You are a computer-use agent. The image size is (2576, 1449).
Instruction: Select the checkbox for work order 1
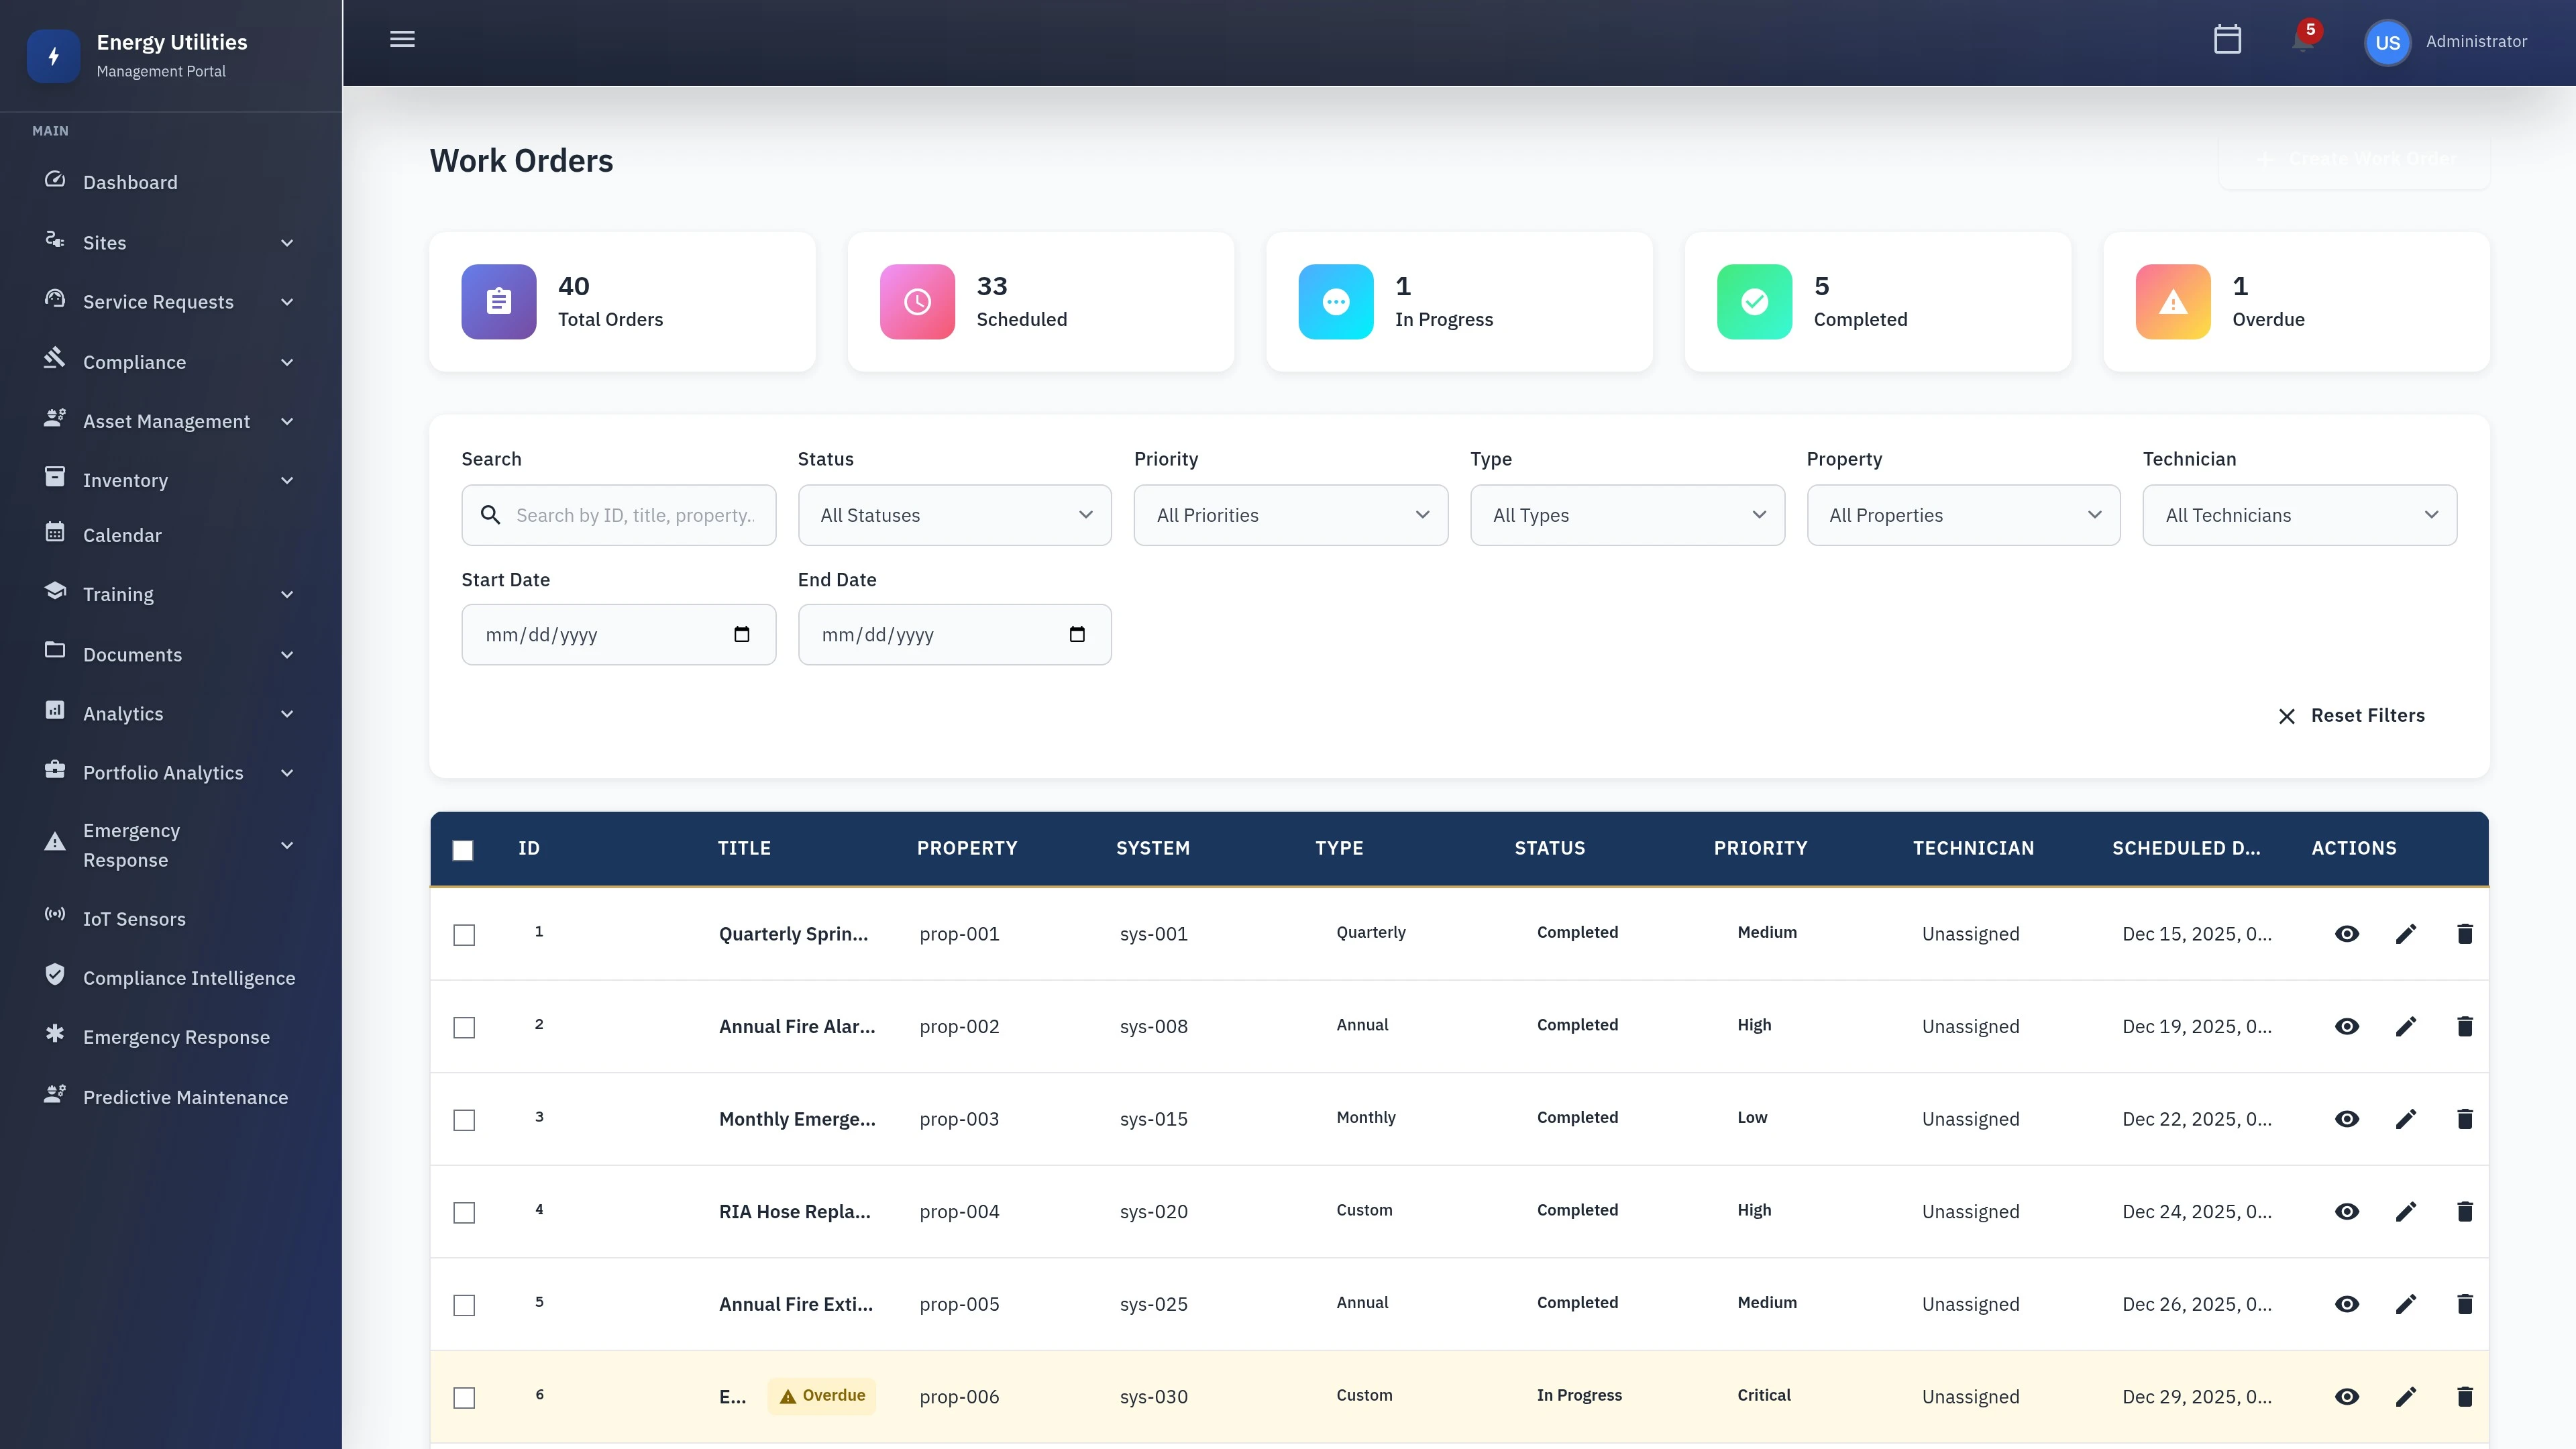point(463,935)
